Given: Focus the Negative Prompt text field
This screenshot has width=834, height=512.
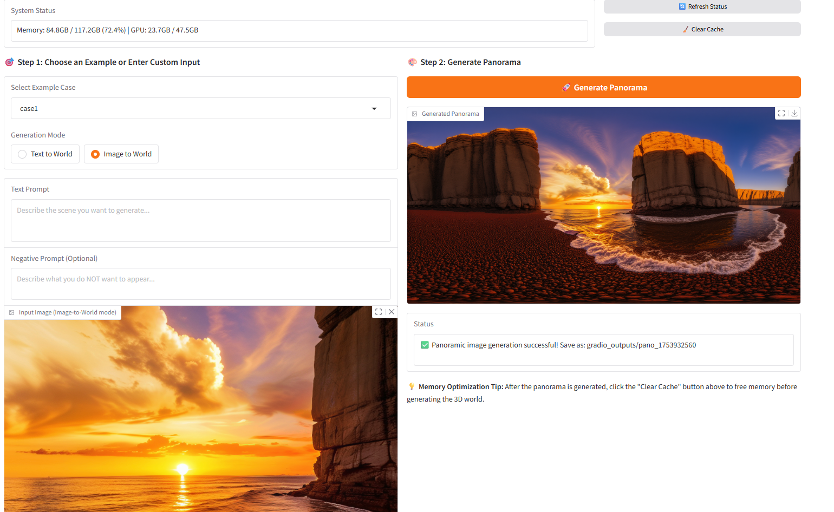Looking at the screenshot, I should 200,284.
